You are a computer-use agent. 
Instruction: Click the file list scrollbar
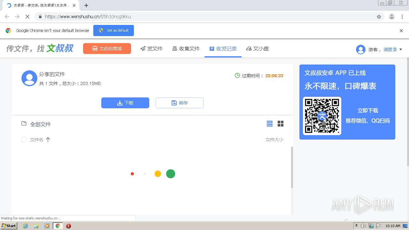coord(292,167)
